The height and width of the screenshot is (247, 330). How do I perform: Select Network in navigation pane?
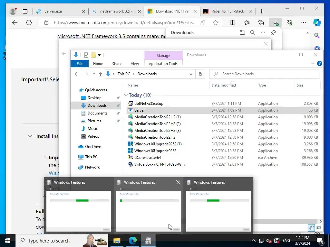coord(92,167)
